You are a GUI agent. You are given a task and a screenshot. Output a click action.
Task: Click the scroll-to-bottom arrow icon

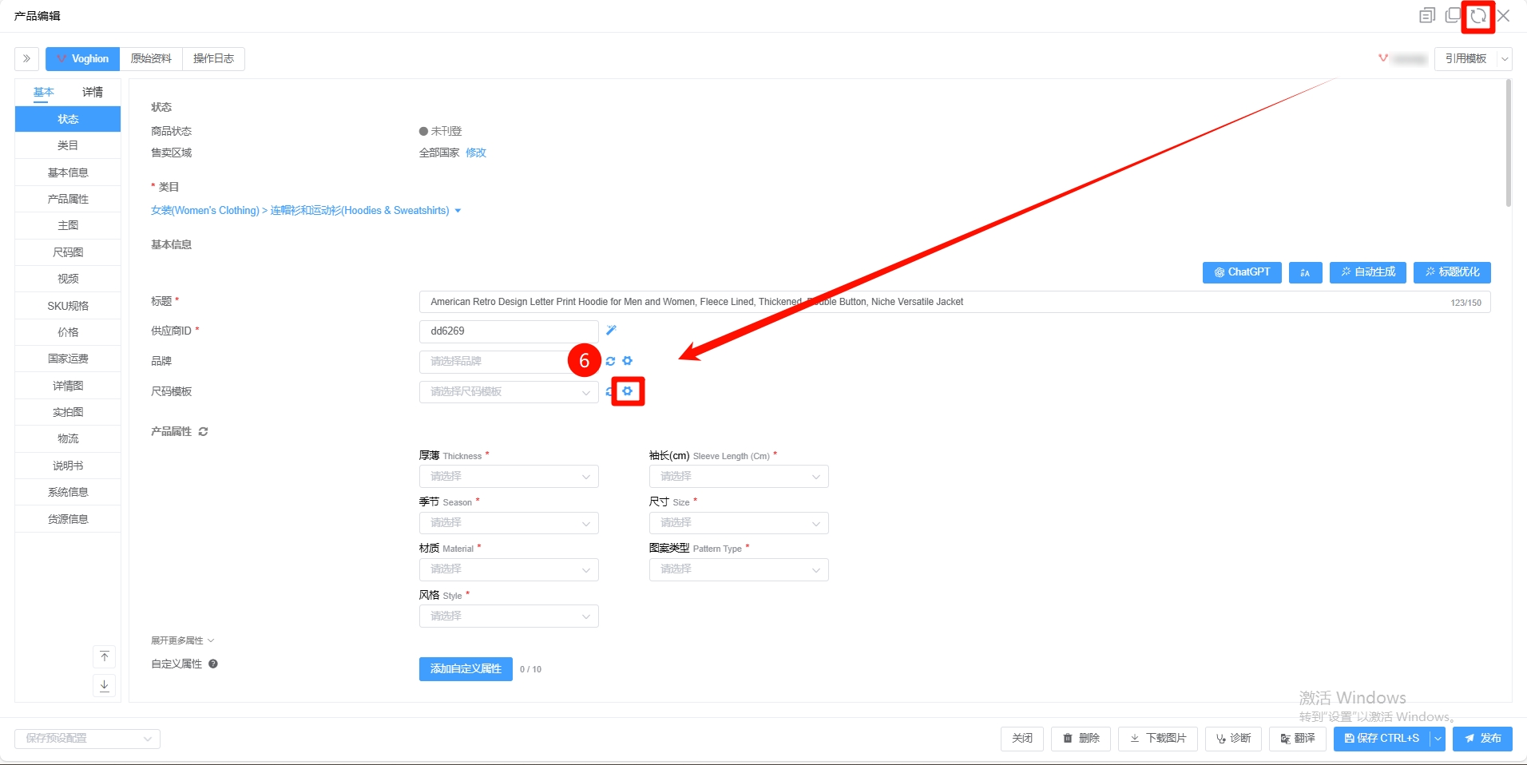click(x=105, y=685)
